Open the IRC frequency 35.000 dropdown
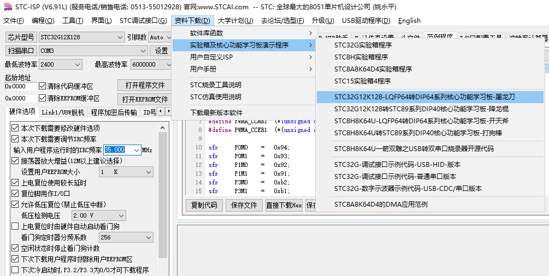Image resolution: width=549 pixels, height=276 pixels. click(137, 150)
